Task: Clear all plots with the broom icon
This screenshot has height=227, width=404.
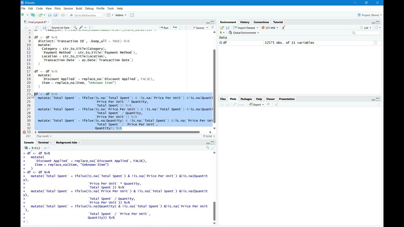Action: [x=276, y=105]
